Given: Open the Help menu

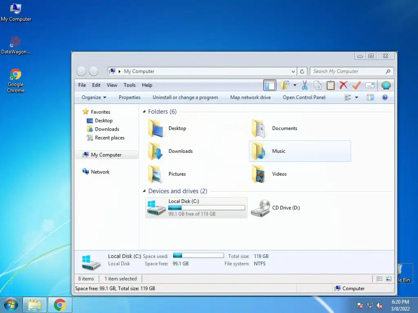Looking at the screenshot, I should (x=147, y=85).
